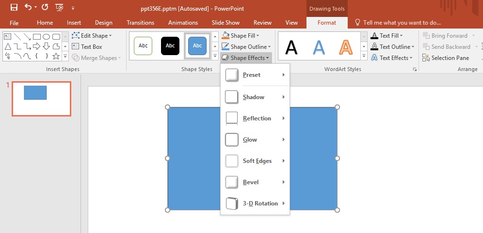Select the Right Brace shape

(46, 56)
